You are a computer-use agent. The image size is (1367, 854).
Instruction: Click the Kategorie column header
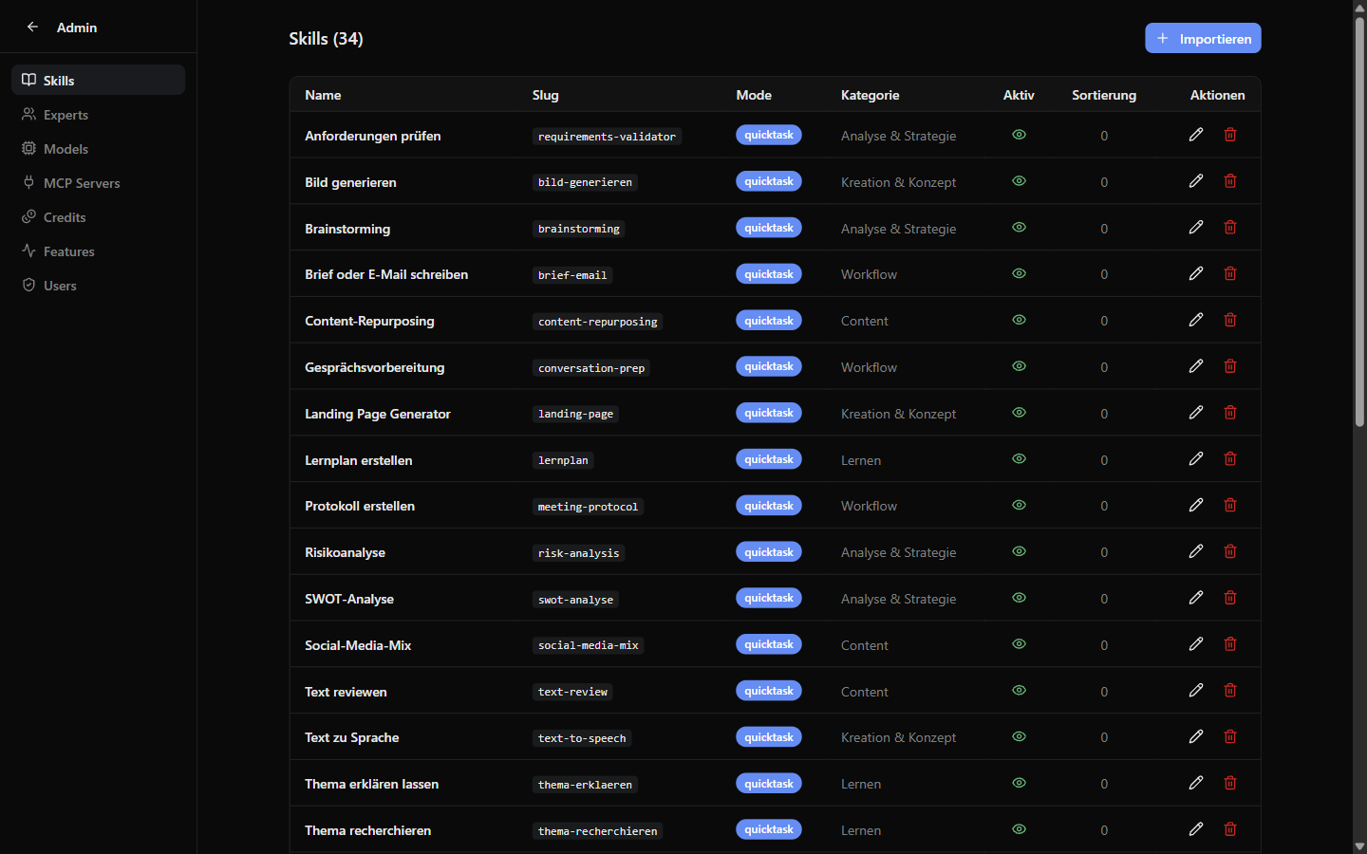pos(870,95)
